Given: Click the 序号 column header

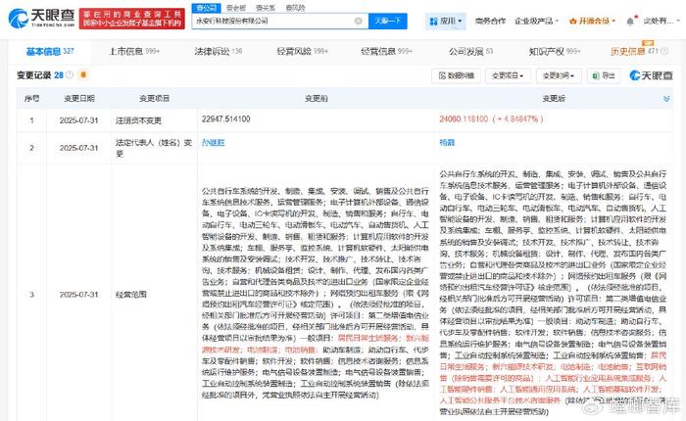Looking at the screenshot, I should tap(31, 98).
